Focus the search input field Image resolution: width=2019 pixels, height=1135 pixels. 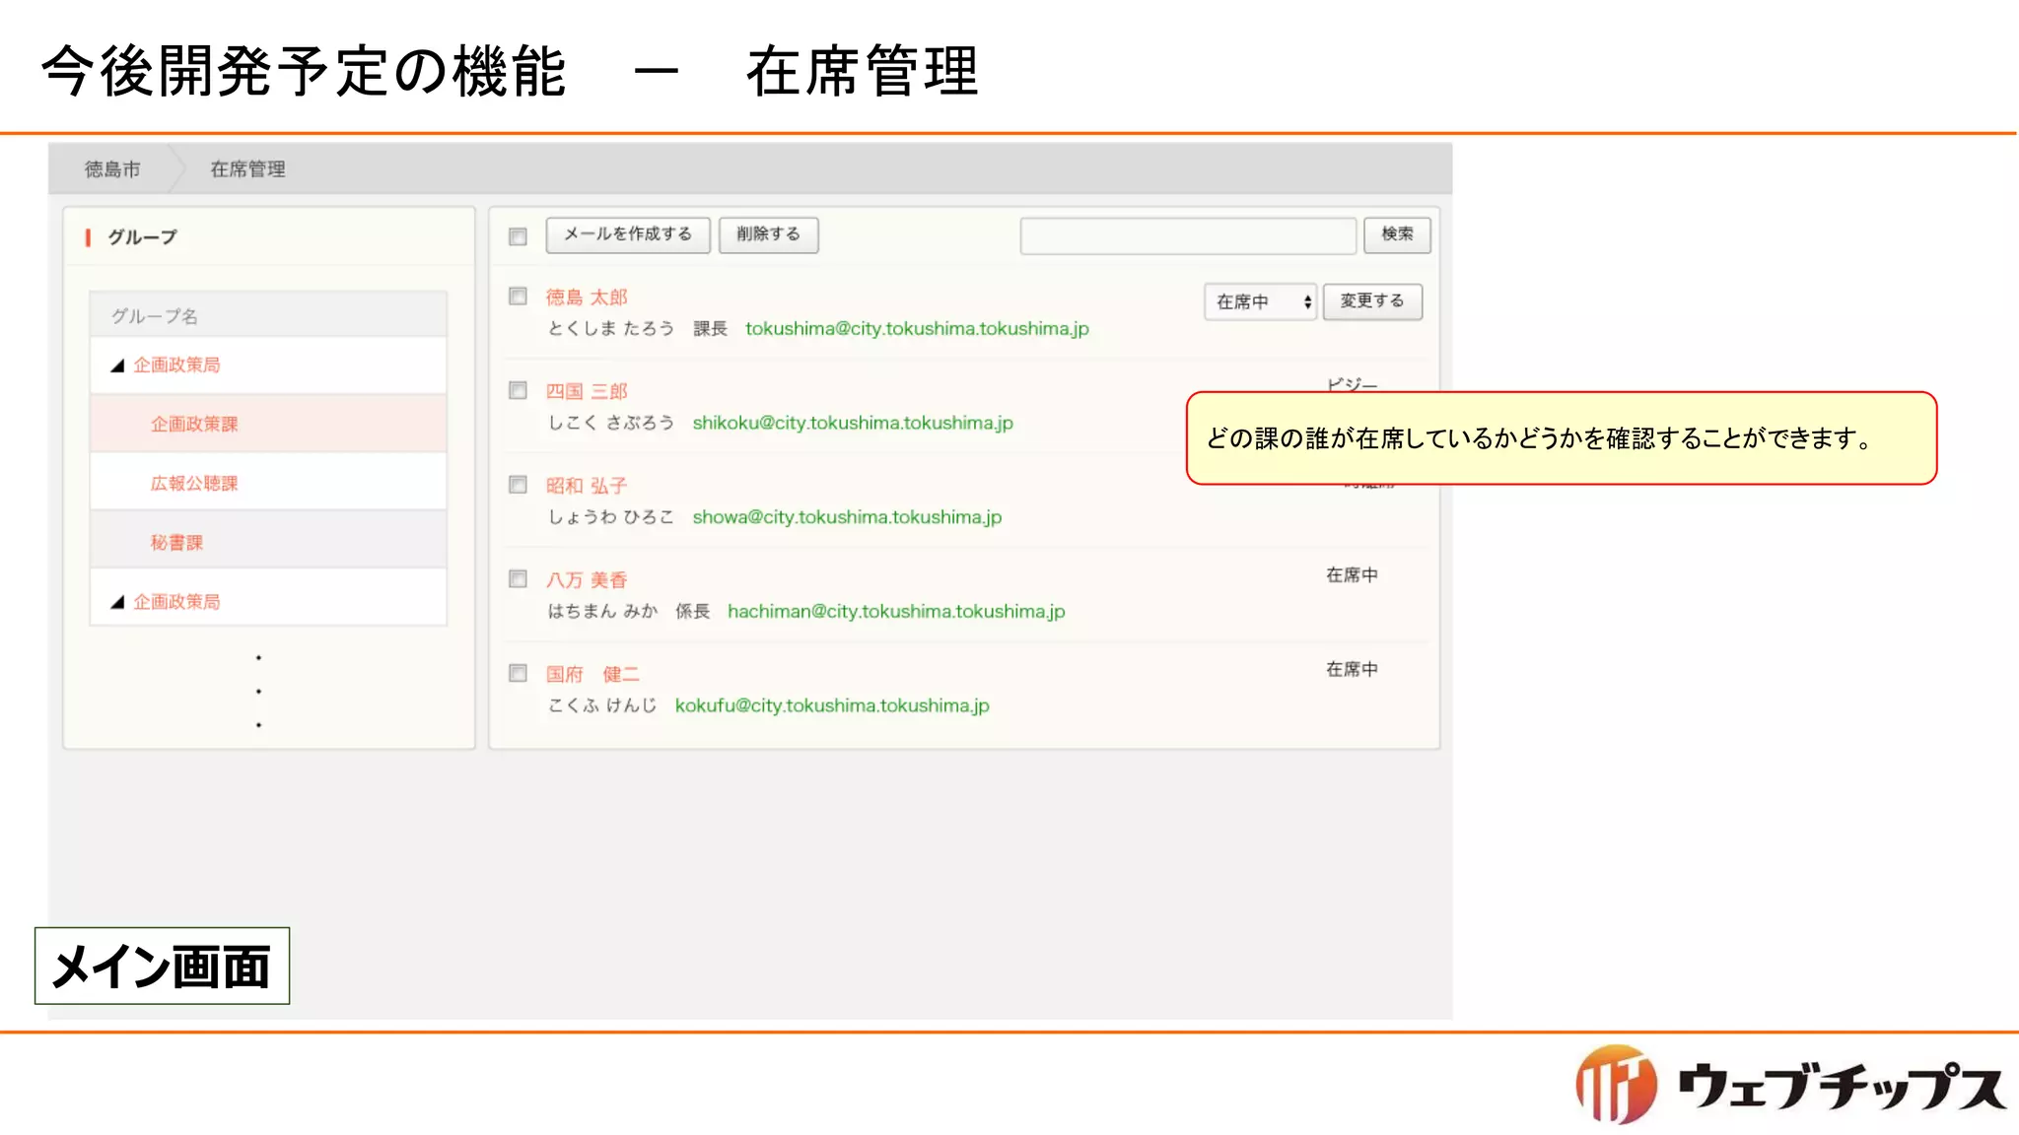tap(1189, 236)
